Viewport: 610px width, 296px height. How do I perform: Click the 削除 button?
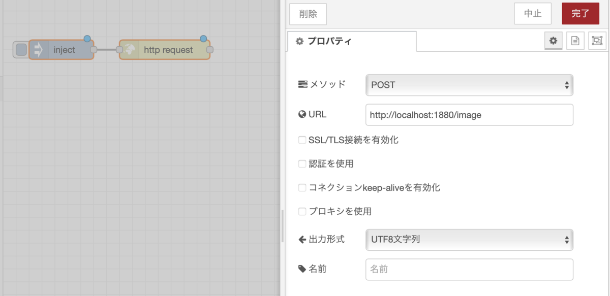pyautogui.click(x=308, y=14)
